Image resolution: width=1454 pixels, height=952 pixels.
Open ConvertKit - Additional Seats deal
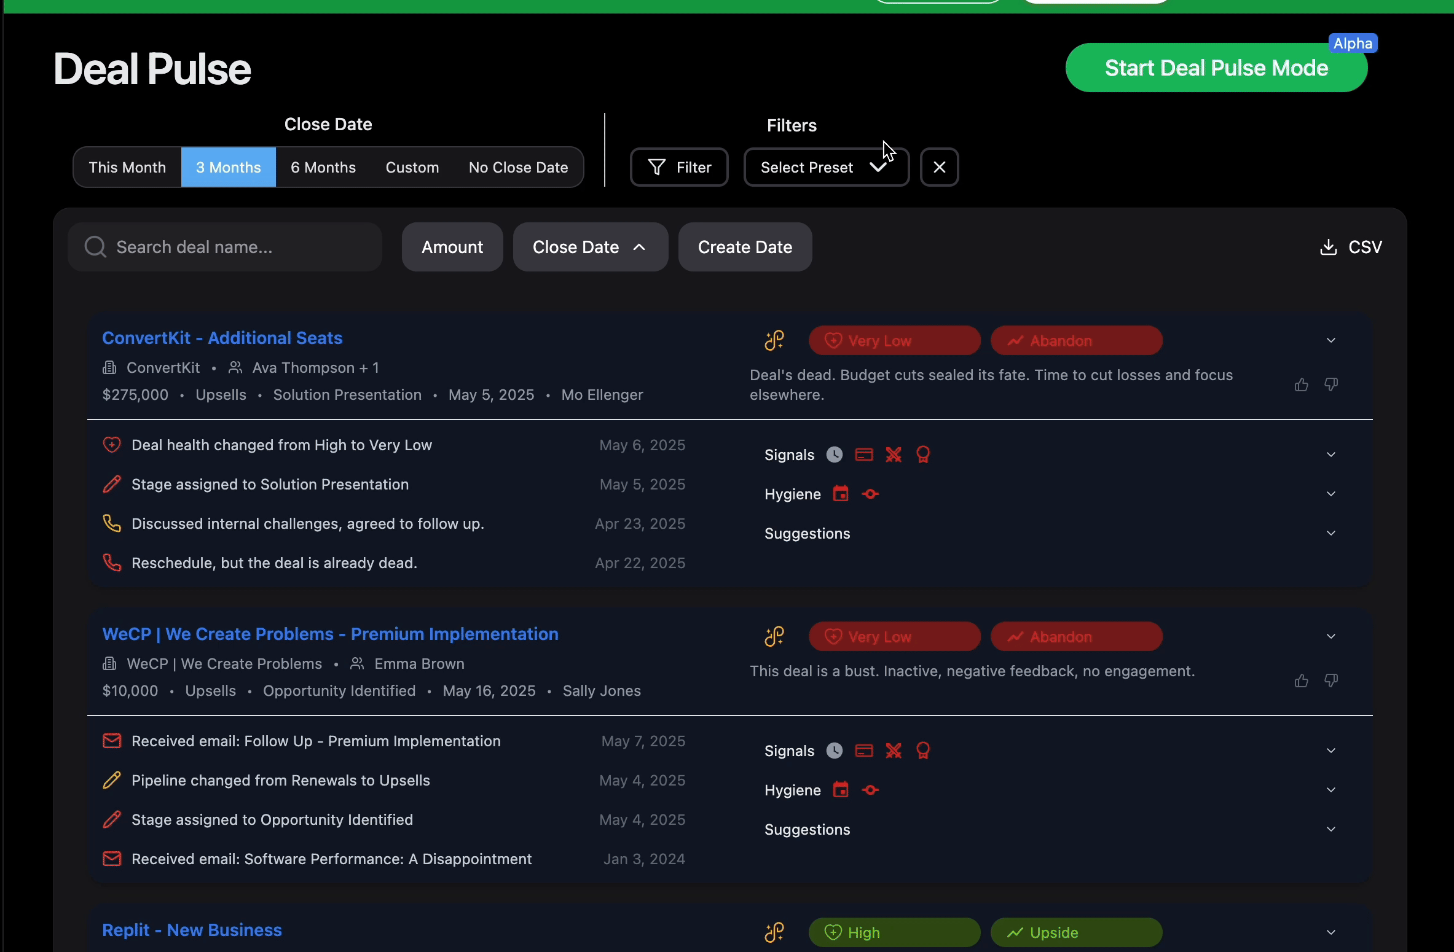pos(222,338)
